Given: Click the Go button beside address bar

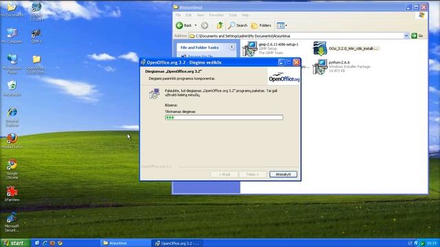Looking at the screenshot, I should click(417, 36).
